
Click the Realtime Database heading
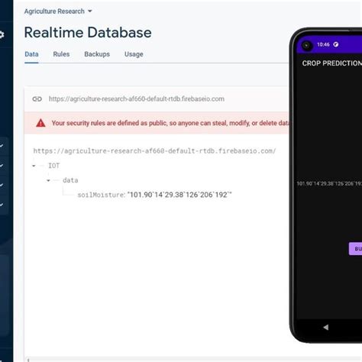(x=88, y=33)
